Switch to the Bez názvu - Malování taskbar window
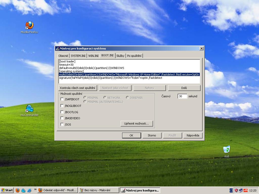The image size is (259, 194). click(x=99, y=190)
